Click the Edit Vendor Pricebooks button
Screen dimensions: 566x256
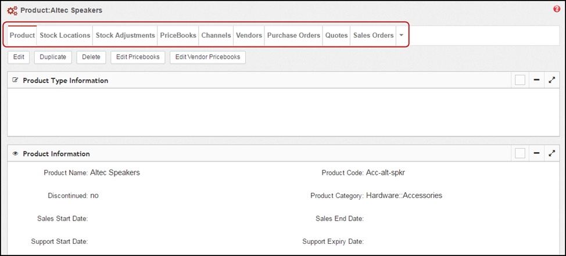coord(207,57)
